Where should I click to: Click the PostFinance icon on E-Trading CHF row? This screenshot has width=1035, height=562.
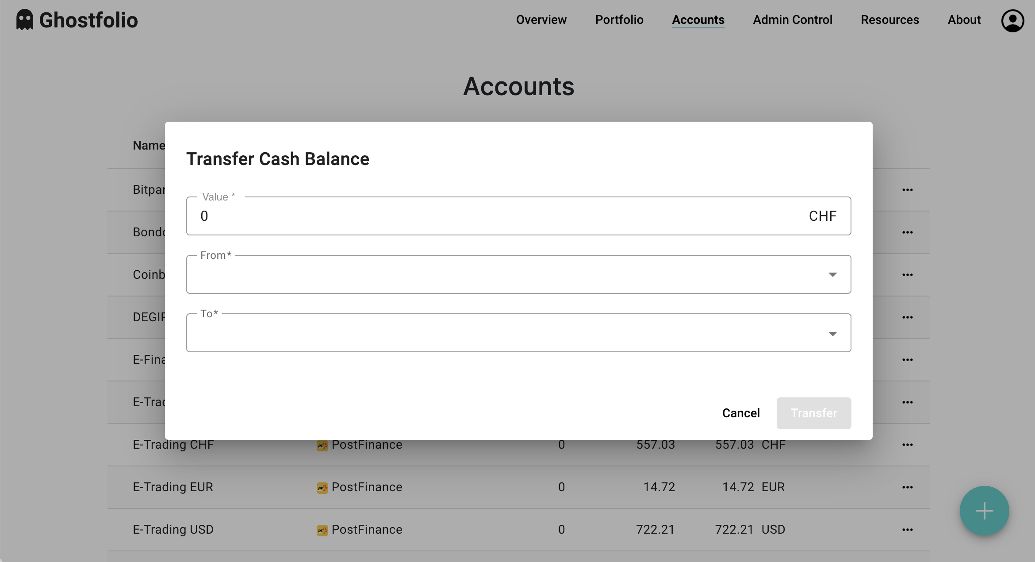[322, 445]
